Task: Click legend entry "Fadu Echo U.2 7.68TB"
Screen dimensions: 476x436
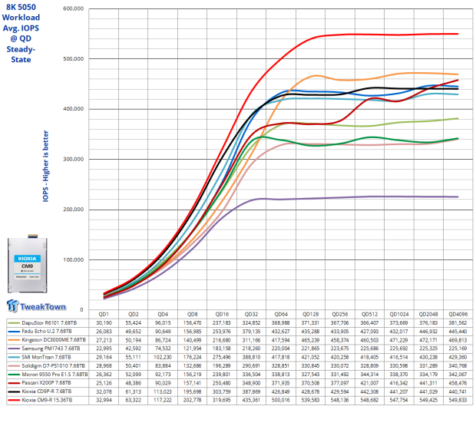Action: coord(47,332)
